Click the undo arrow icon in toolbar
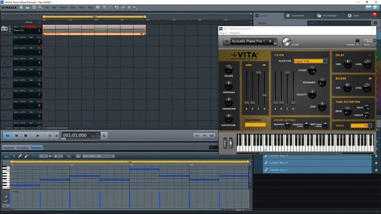This screenshot has width=381, height=214. coord(117,8)
